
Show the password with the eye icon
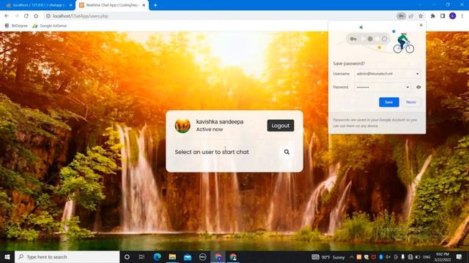coord(418,87)
